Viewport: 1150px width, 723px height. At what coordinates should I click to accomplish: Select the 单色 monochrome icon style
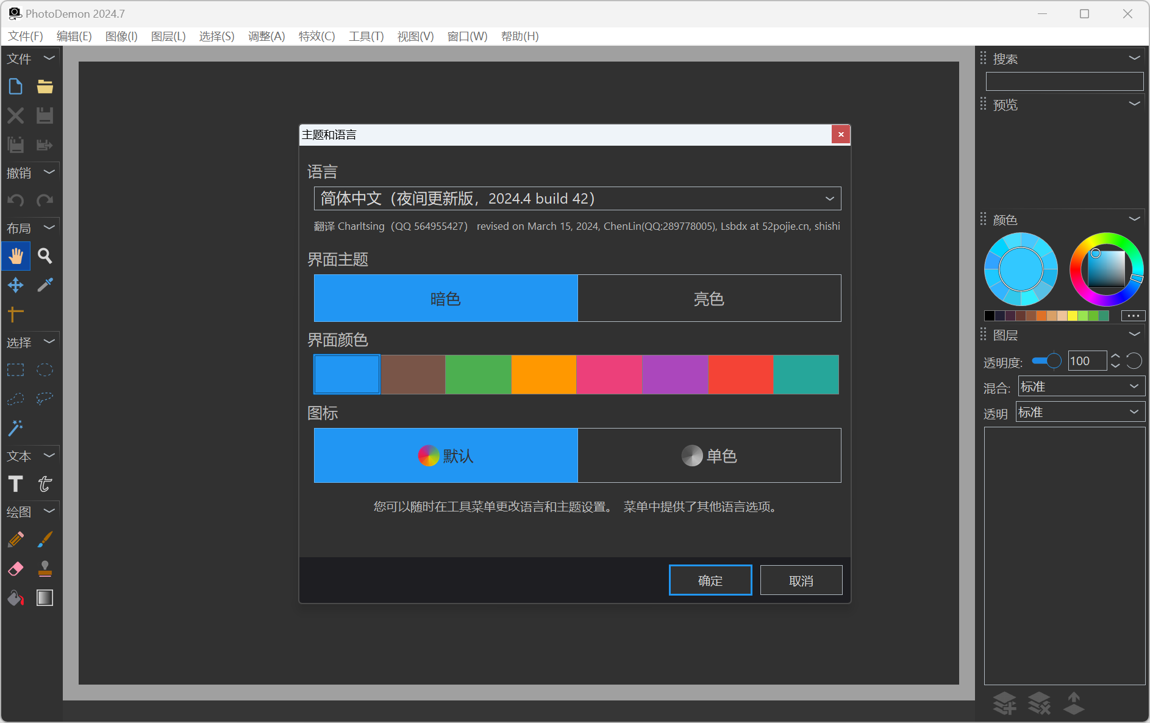pos(709,455)
